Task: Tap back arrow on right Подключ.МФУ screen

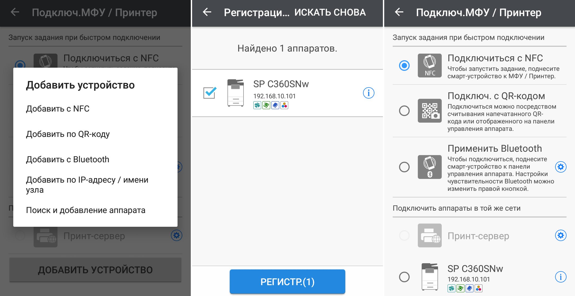Action: point(399,12)
